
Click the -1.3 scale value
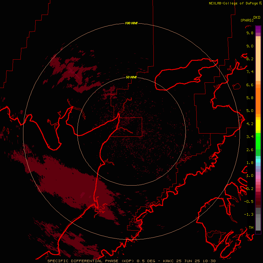[x=249, y=214]
